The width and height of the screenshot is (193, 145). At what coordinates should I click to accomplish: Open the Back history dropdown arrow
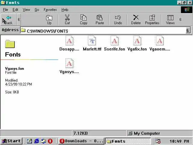[19, 20]
